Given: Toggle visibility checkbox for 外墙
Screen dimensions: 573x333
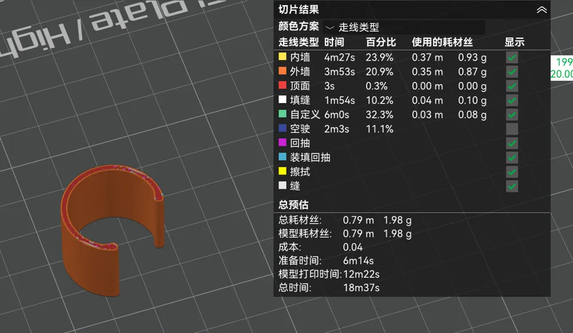Looking at the screenshot, I should (x=512, y=72).
